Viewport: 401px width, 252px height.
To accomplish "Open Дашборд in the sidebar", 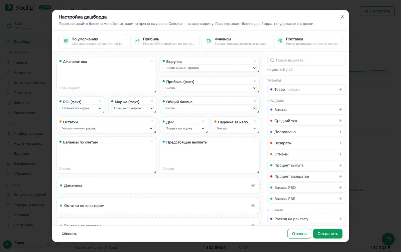I will coord(19,41).
